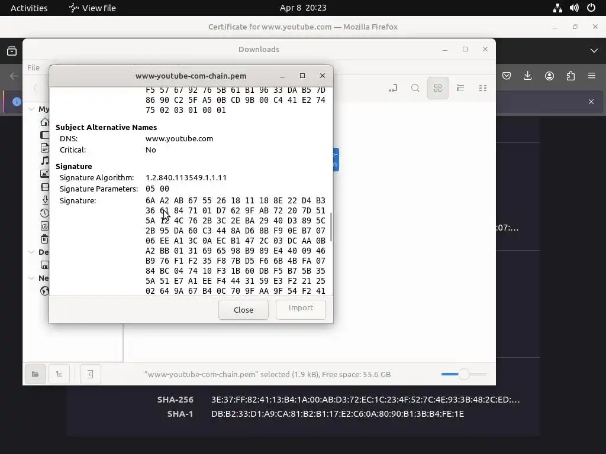Collapse My Computer section in sidebar
Screen dimensions: 606x454
click(x=31, y=109)
